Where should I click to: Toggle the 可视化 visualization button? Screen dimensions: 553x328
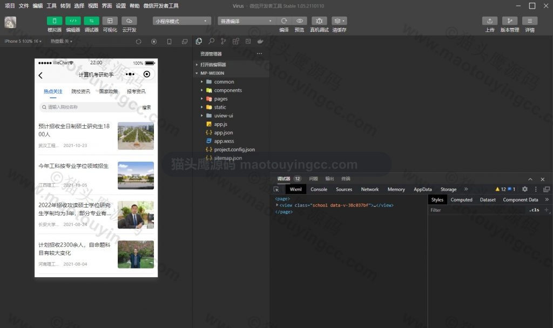[110, 21]
